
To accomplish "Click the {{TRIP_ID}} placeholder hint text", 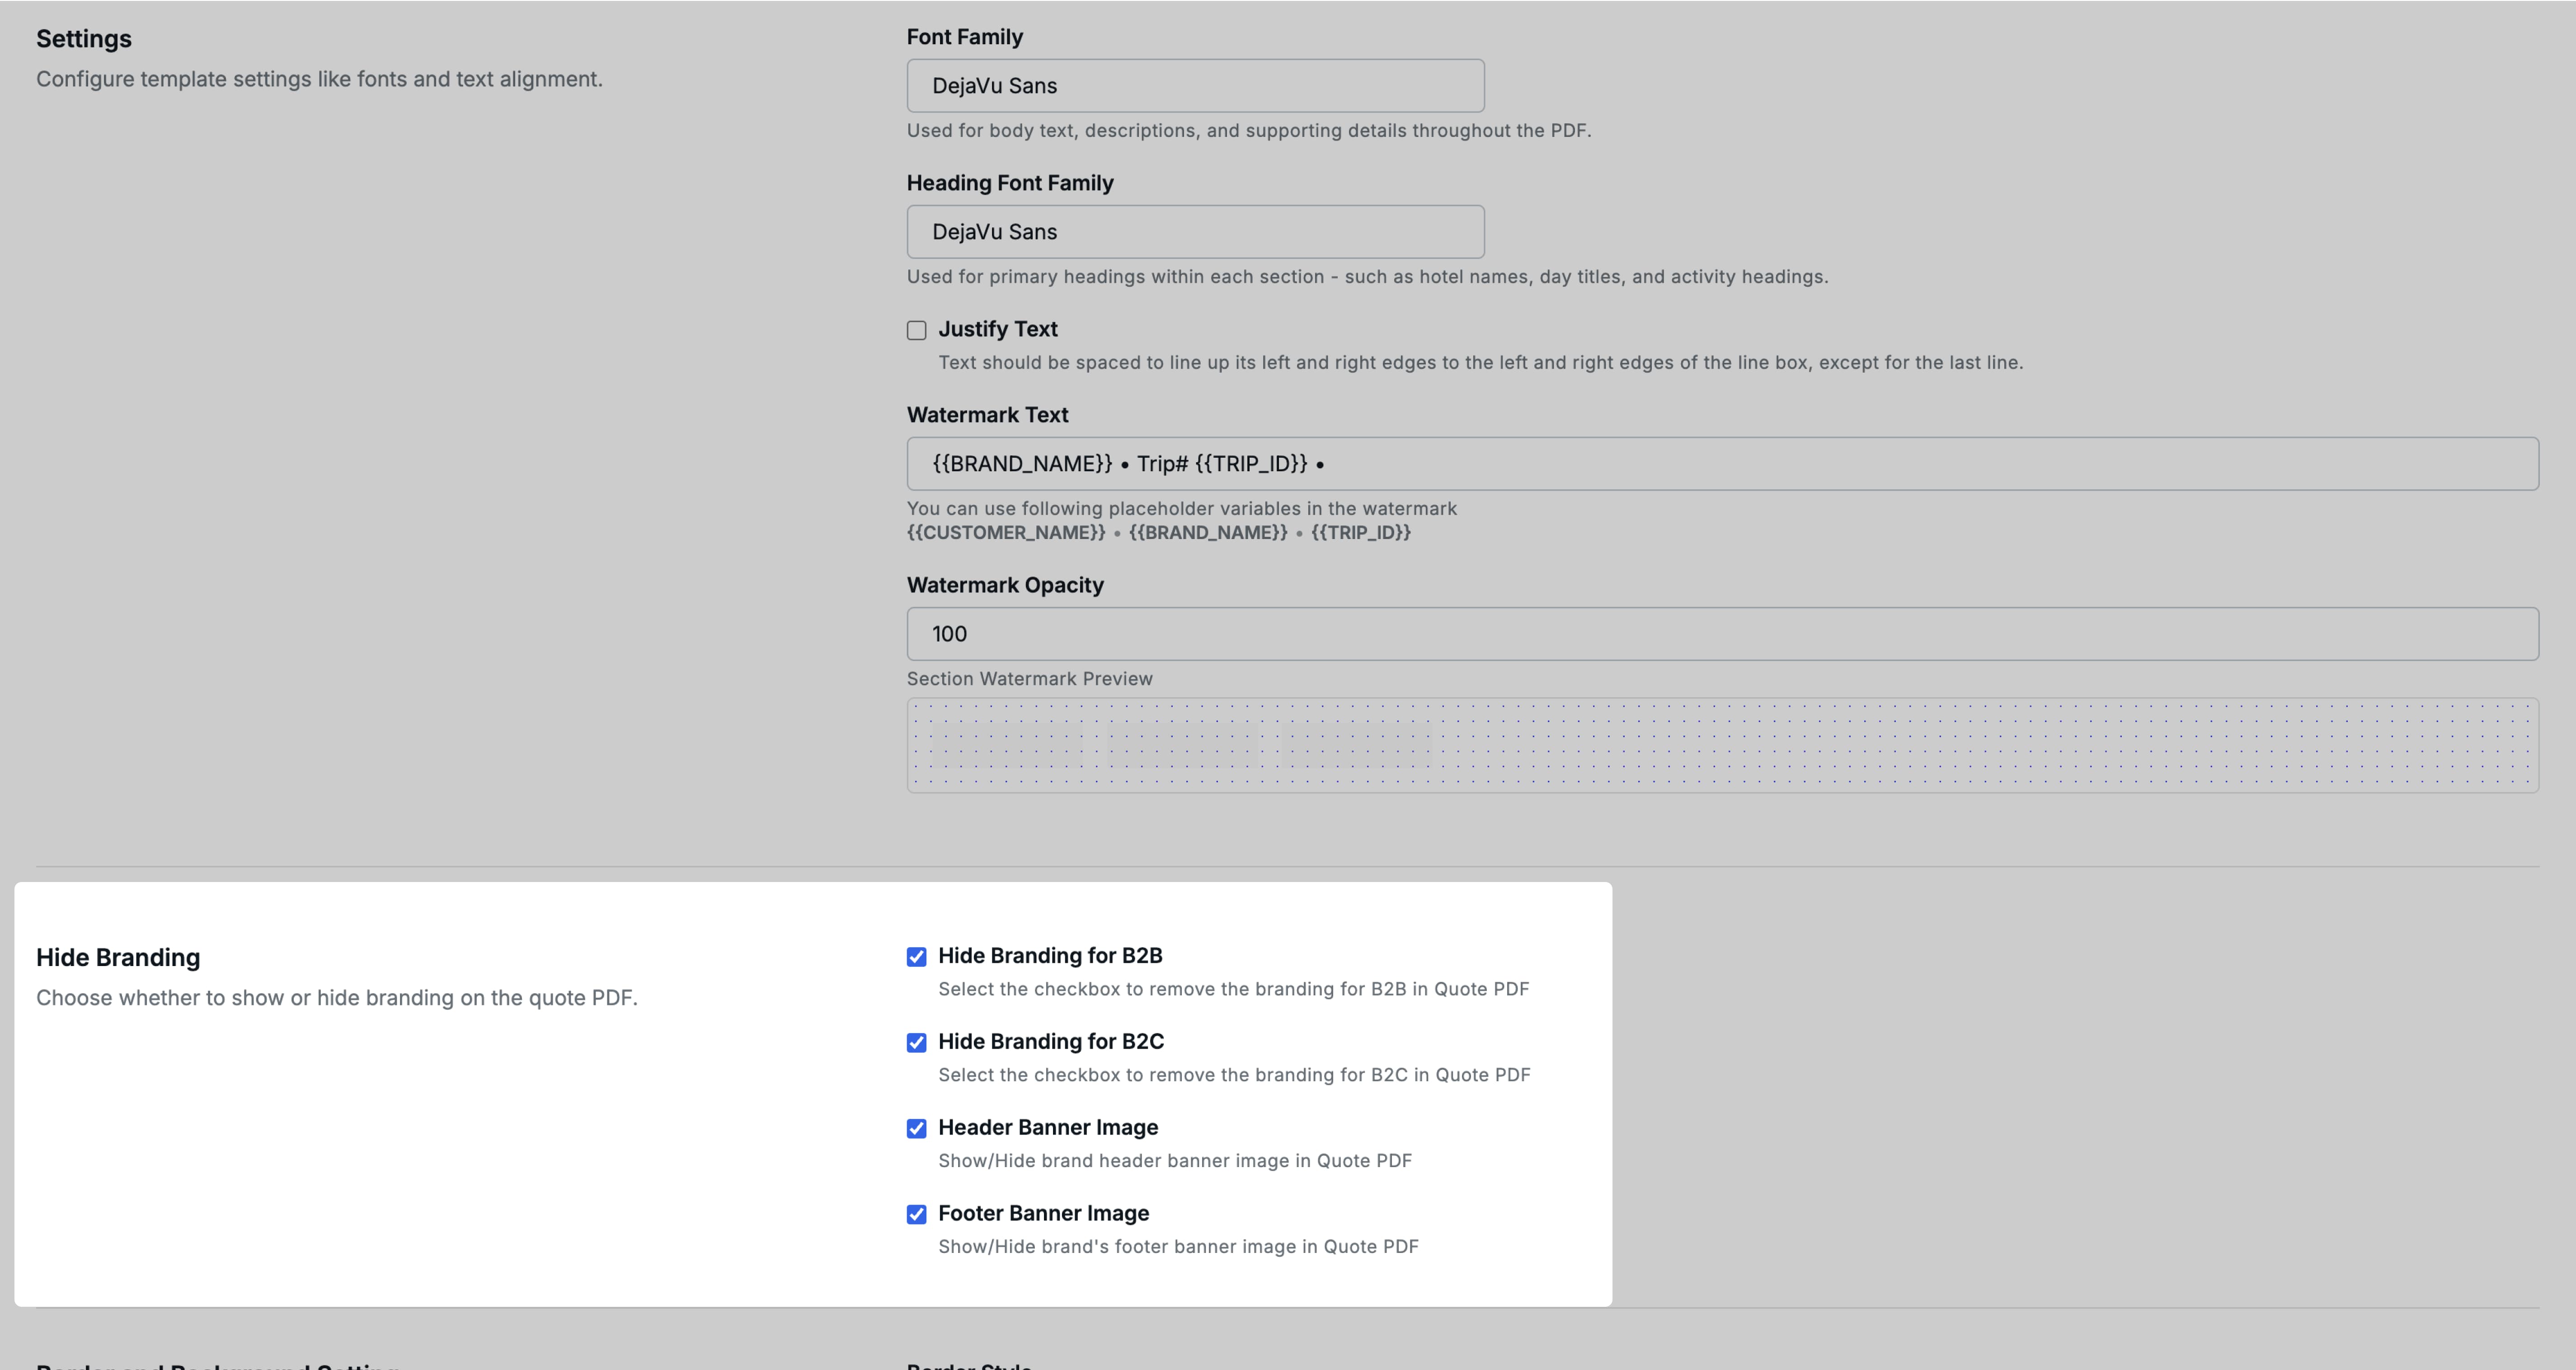I will click(x=1361, y=533).
